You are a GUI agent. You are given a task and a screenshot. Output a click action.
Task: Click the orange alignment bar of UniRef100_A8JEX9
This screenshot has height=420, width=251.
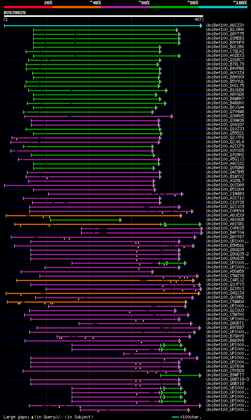94,215
